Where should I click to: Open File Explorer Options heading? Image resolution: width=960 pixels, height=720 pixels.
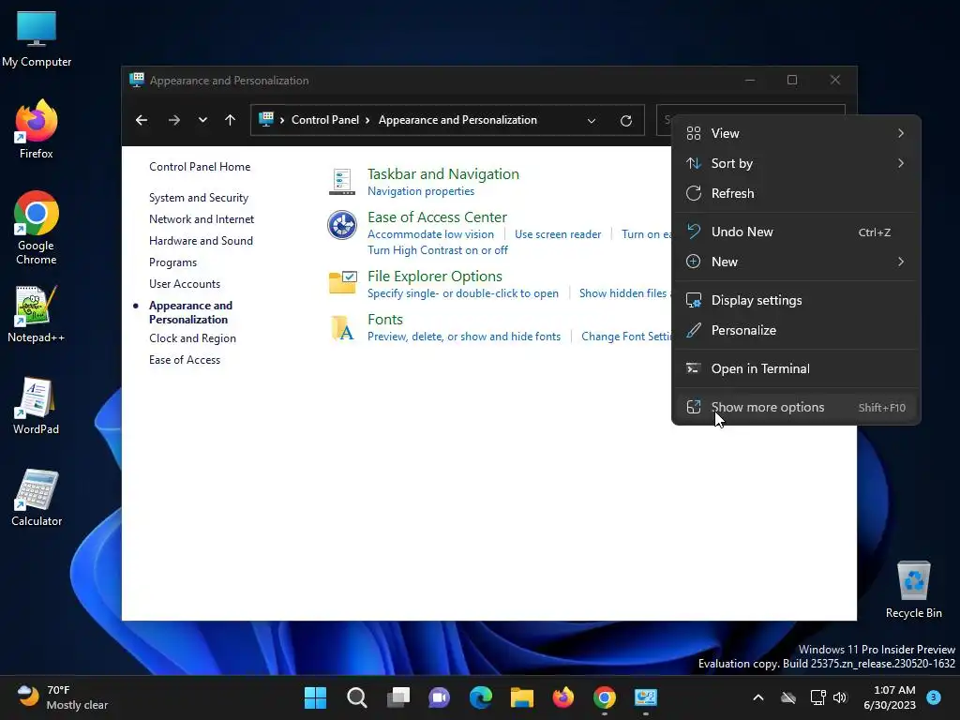435,277
